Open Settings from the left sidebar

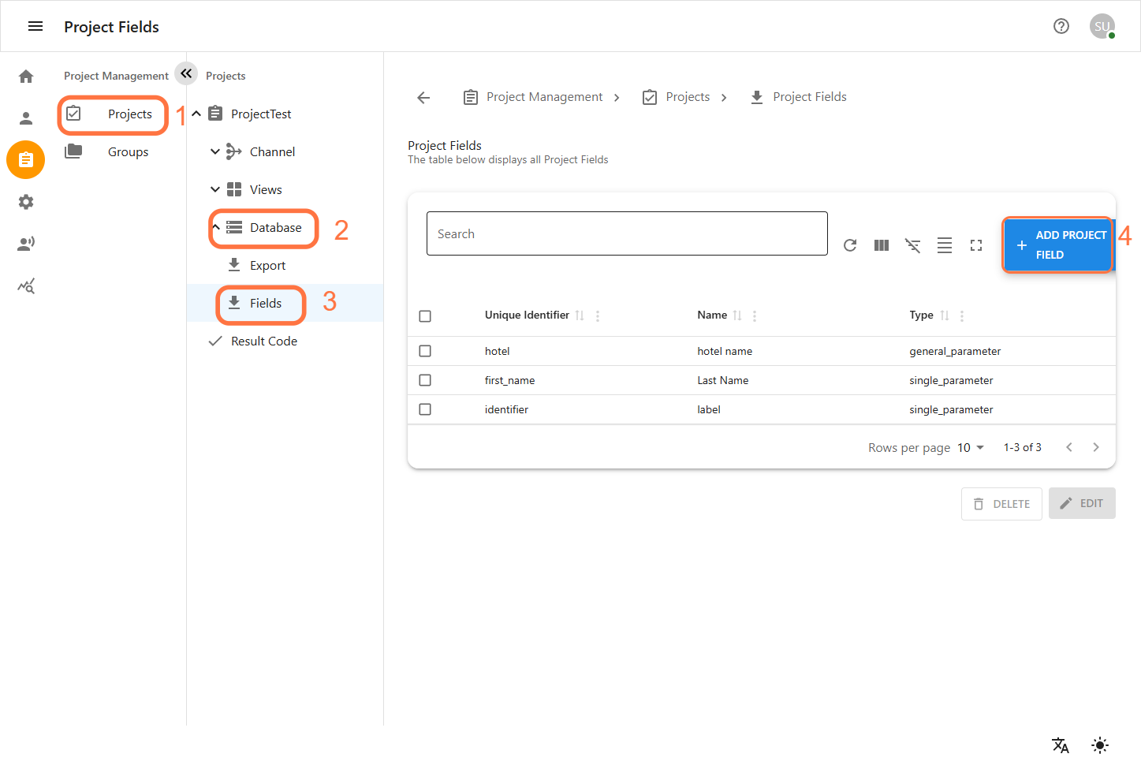click(25, 202)
